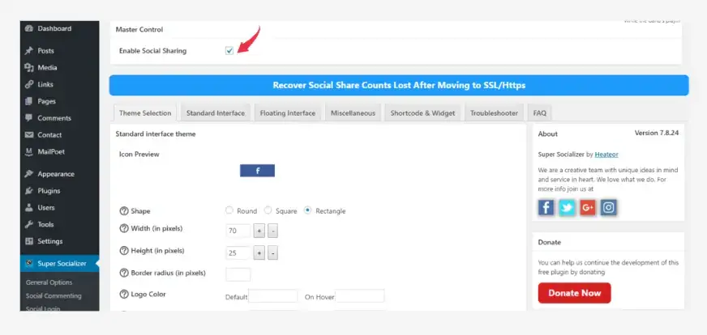The height and width of the screenshot is (335, 707).
Task: Open General Options submenu item
Action: click(49, 282)
